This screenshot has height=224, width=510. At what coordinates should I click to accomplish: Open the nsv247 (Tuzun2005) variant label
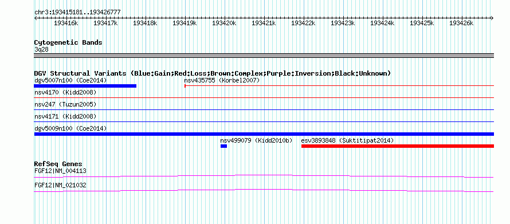[65, 104]
